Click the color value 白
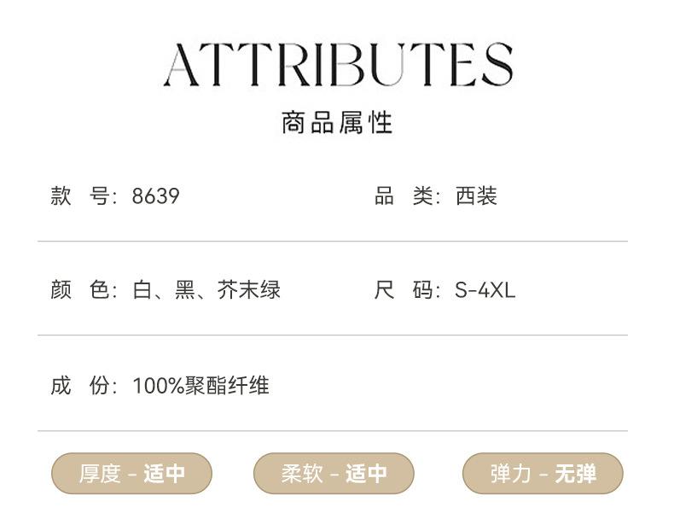 tap(142, 290)
